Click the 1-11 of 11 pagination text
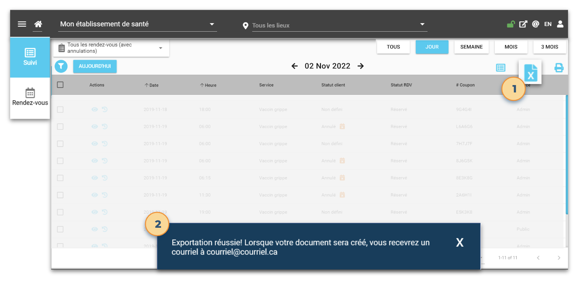The width and height of the screenshot is (580, 284). [508, 258]
